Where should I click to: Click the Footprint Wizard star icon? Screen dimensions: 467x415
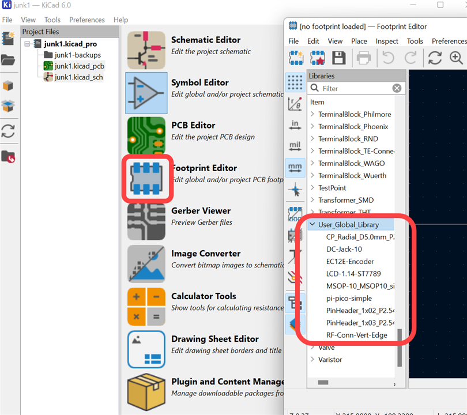point(318,58)
